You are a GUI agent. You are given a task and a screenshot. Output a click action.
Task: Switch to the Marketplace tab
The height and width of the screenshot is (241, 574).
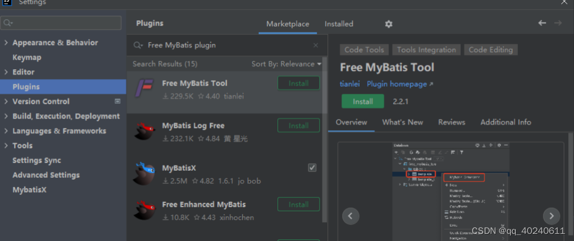coord(288,24)
